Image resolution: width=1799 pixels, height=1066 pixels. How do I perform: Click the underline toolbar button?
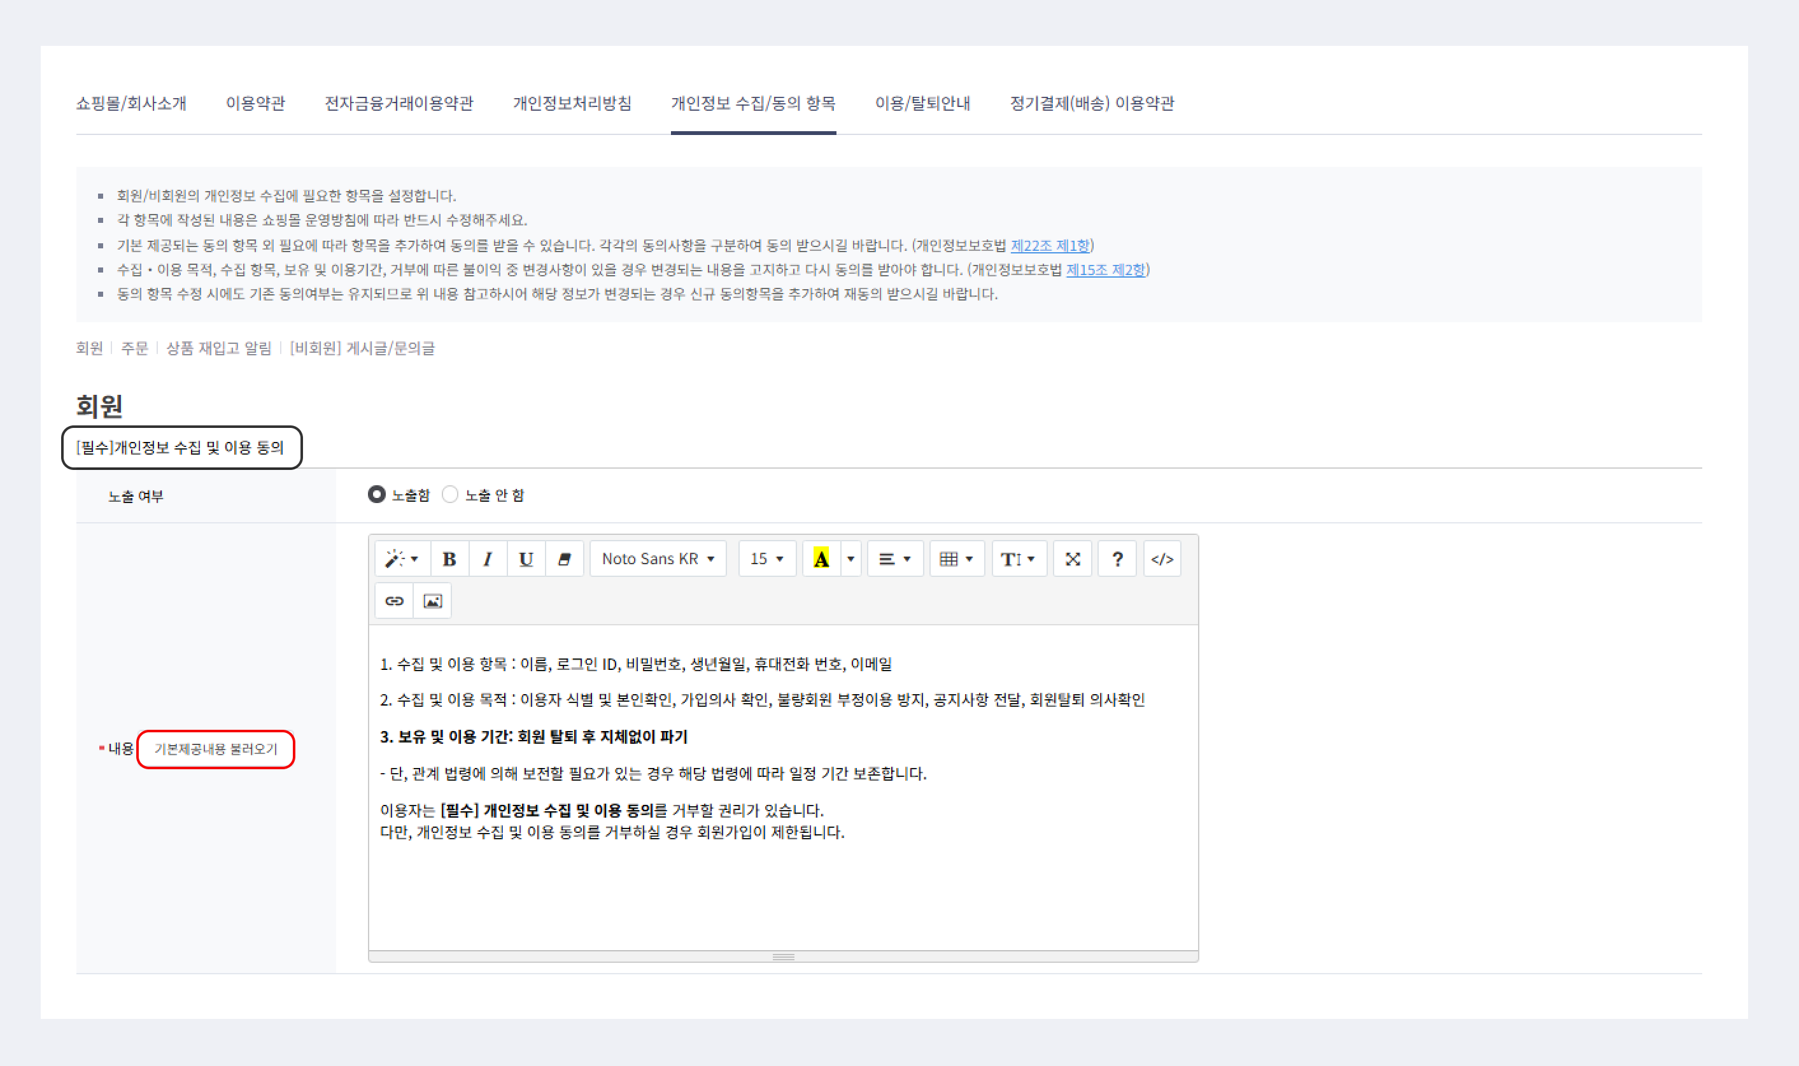(x=525, y=559)
